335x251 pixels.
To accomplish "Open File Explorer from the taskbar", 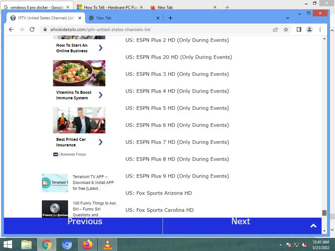I will 26,244.
